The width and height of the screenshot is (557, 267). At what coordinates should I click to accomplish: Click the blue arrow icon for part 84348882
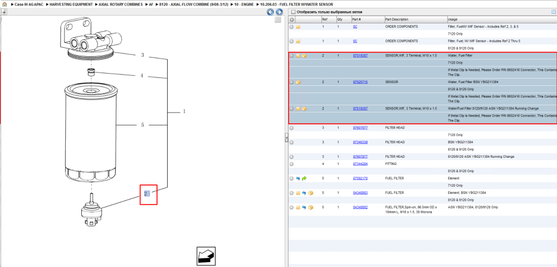coord(304,207)
